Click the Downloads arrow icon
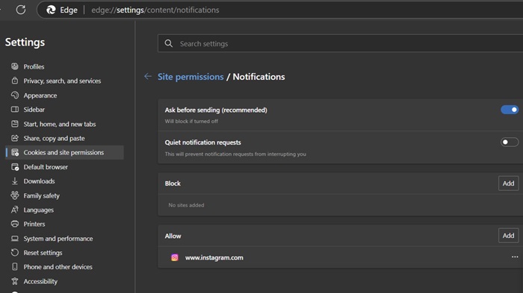The image size is (523, 293). (x=15, y=181)
